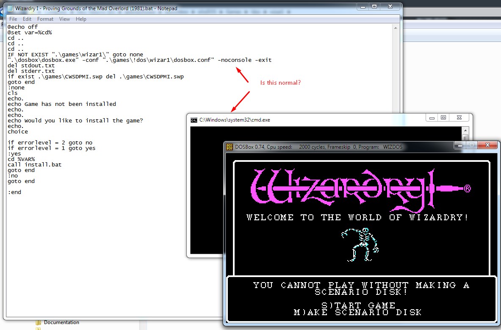Minimize the DOSBox window
501x330 pixels.
tap(460, 145)
